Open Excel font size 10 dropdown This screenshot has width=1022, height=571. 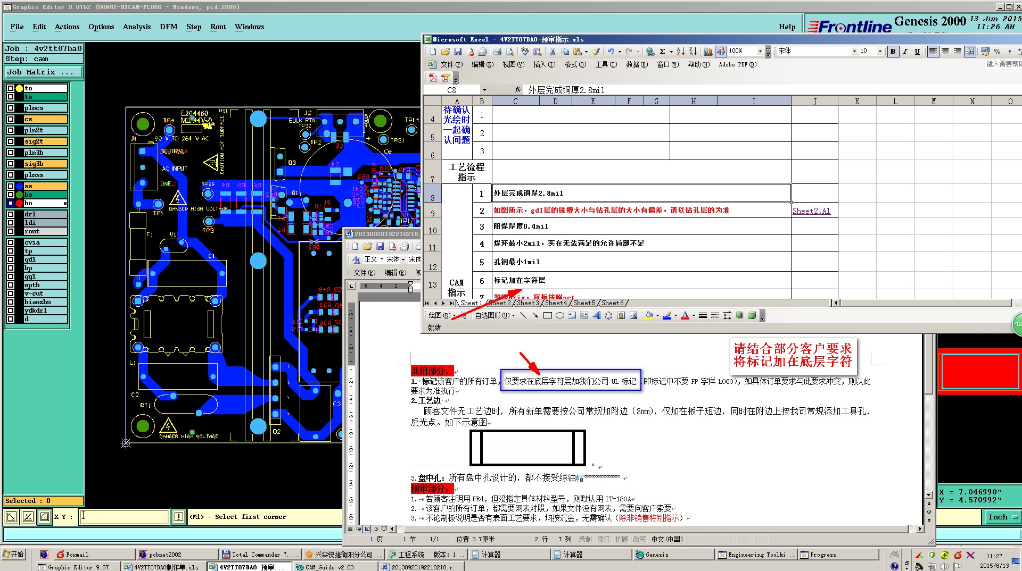pyautogui.click(x=880, y=52)
